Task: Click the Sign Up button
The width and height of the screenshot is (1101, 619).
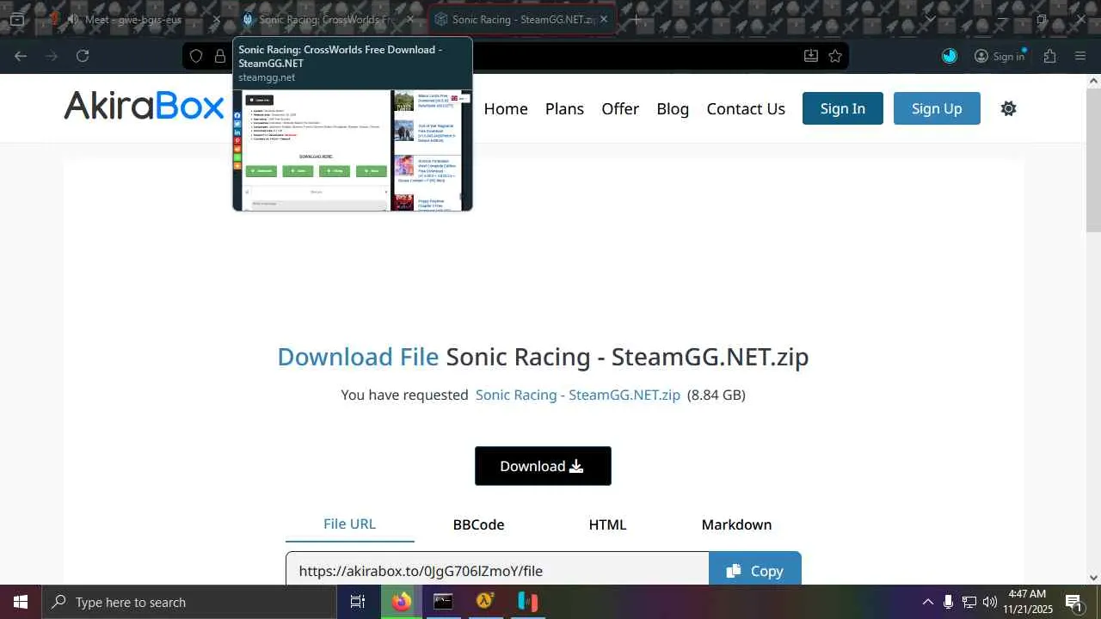Action: click(937, 108)
